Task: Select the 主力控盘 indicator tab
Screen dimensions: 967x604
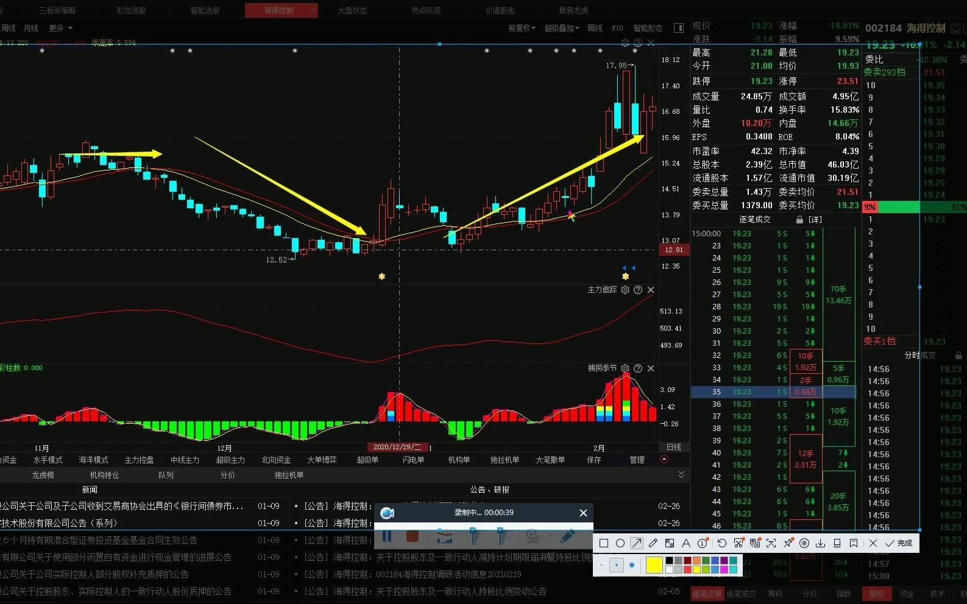Action: [139, 460]
